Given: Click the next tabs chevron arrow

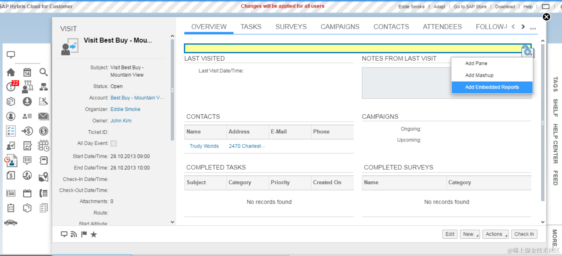Looking at the screenshot, I should tap(523, 27).
